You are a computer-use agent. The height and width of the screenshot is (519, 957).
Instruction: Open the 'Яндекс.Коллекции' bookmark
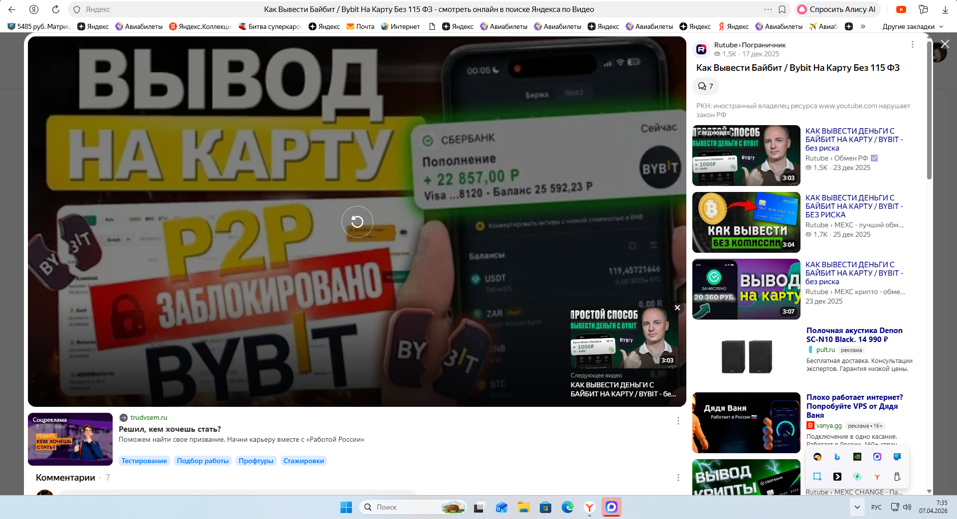point(200,26)
